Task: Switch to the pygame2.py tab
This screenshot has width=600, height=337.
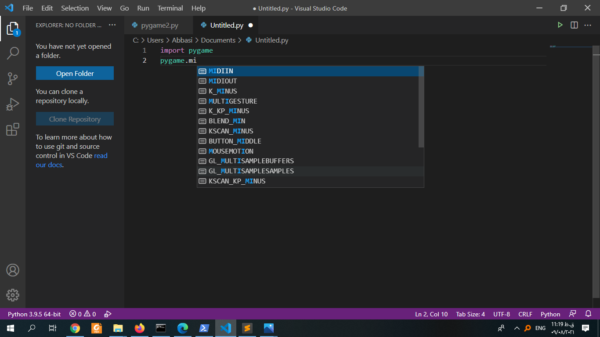Action: pos(159,25)
